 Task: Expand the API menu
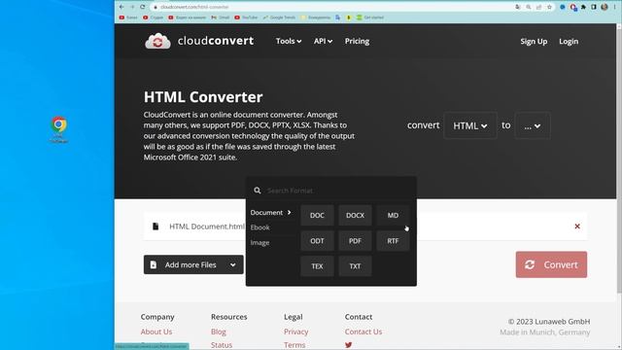pos(323,41)
